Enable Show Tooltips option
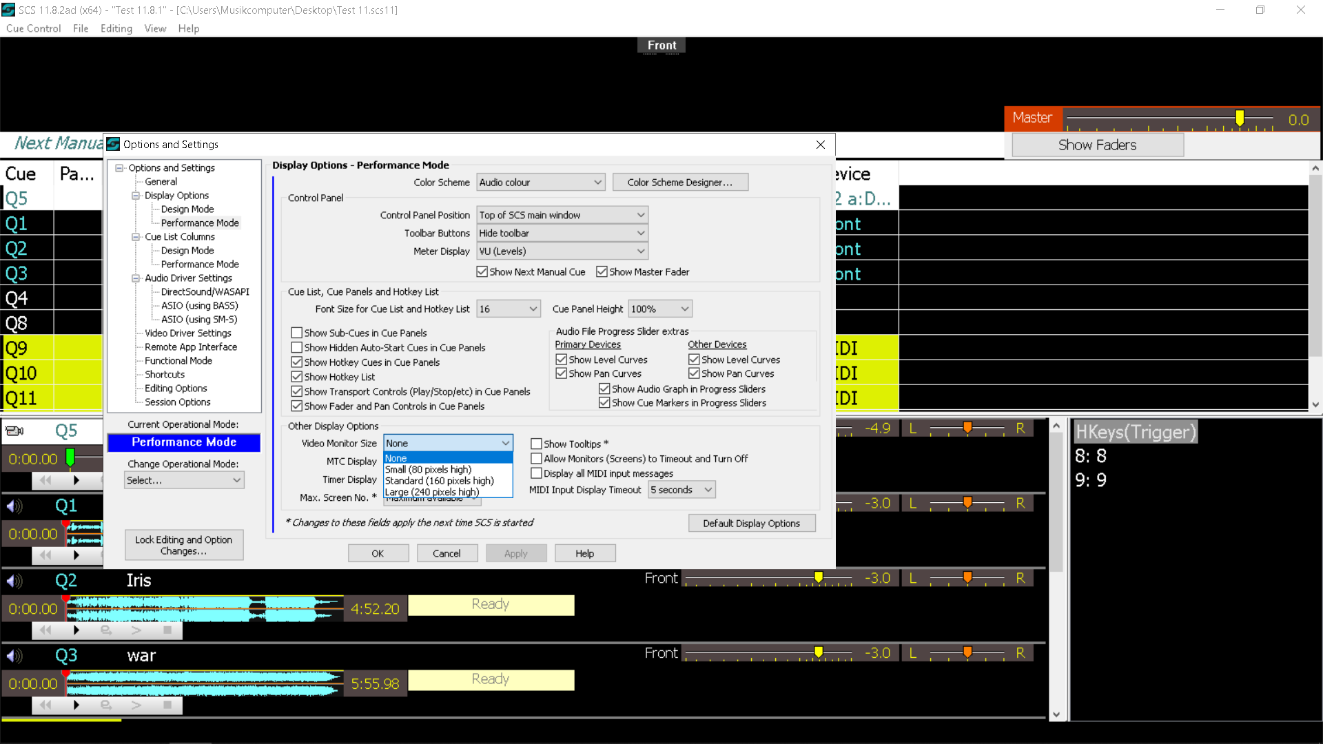The image size is (1323, 744). [536, 444]
